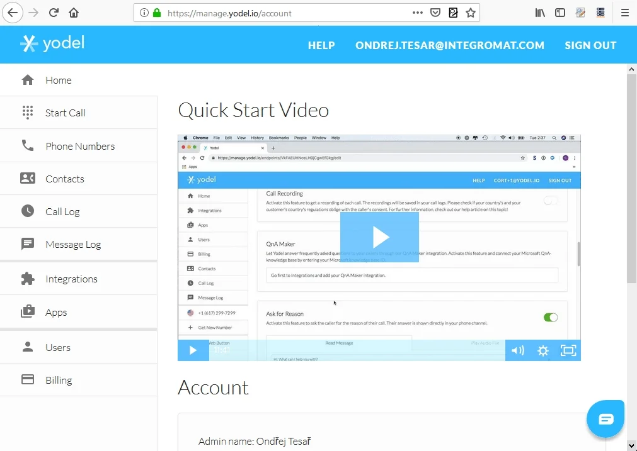Click the Start Call dialpad icon

(x=28, y=113)
